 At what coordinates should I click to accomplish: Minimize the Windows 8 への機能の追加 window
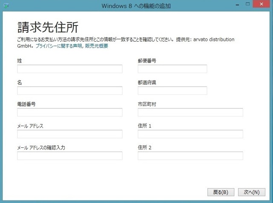point(237,5)
